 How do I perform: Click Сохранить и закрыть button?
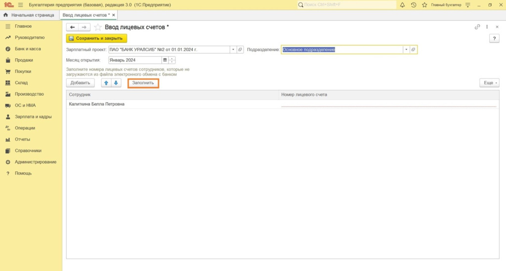[96, 38]
